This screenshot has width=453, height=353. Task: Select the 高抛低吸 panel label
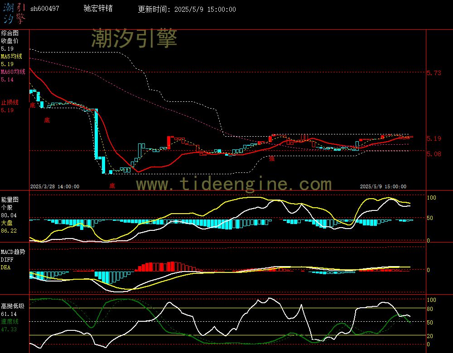pyautogui.click(x=12, y=306)
